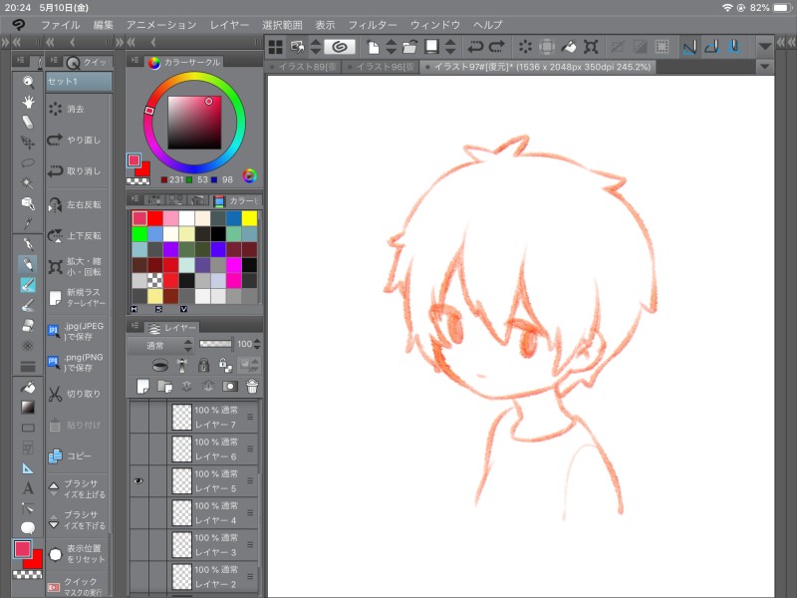Select the Text tool
The image size is (797, 598).
pos(28,488)
